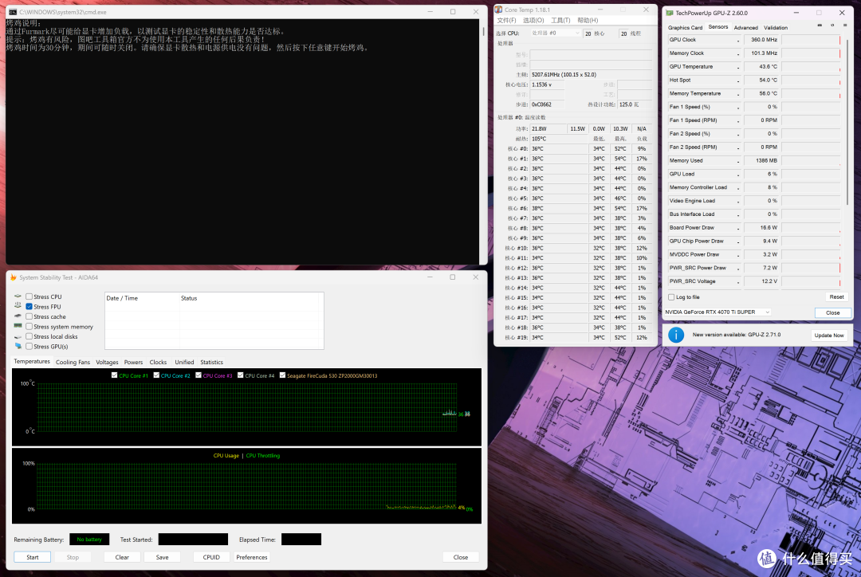Click Reset in GPU-Z sensors
The image size is (861, 577).
(x=836, y=296)
